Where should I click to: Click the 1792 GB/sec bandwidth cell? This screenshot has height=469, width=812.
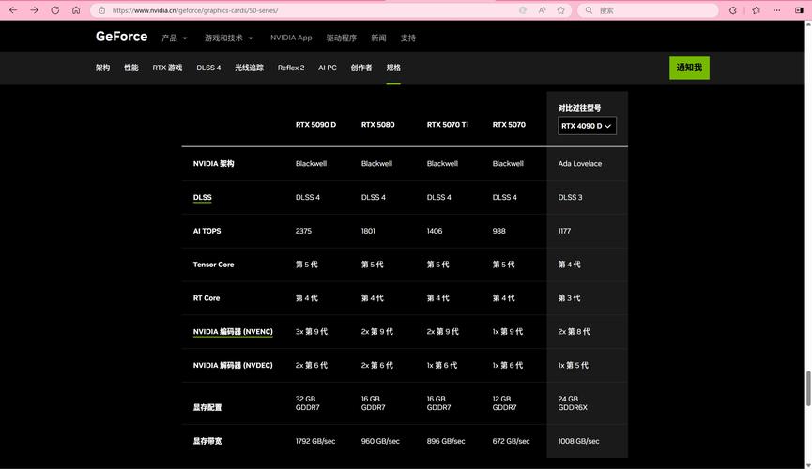click(315, 441)
